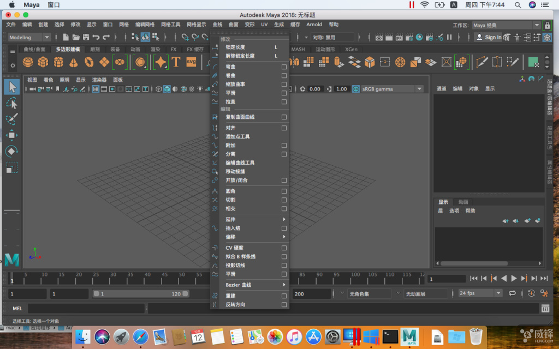Viewport: 559px width, 349px height.
Task: Click the layer editor horizontal scrollbar
Action: (474, 263)
